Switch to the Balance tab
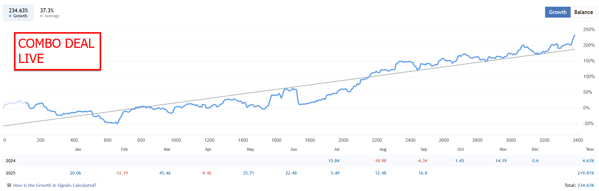599x191 pixels. [583, 12]
